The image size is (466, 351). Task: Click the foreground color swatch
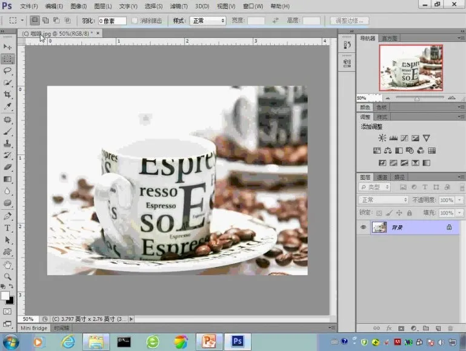pos(5,296)
